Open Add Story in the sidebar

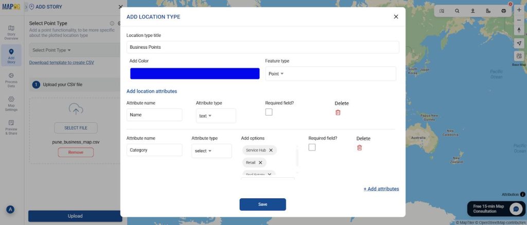11,55
